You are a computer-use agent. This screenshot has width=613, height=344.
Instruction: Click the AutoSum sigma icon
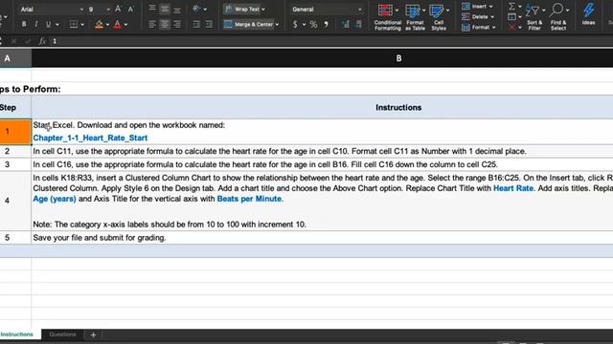511,6
